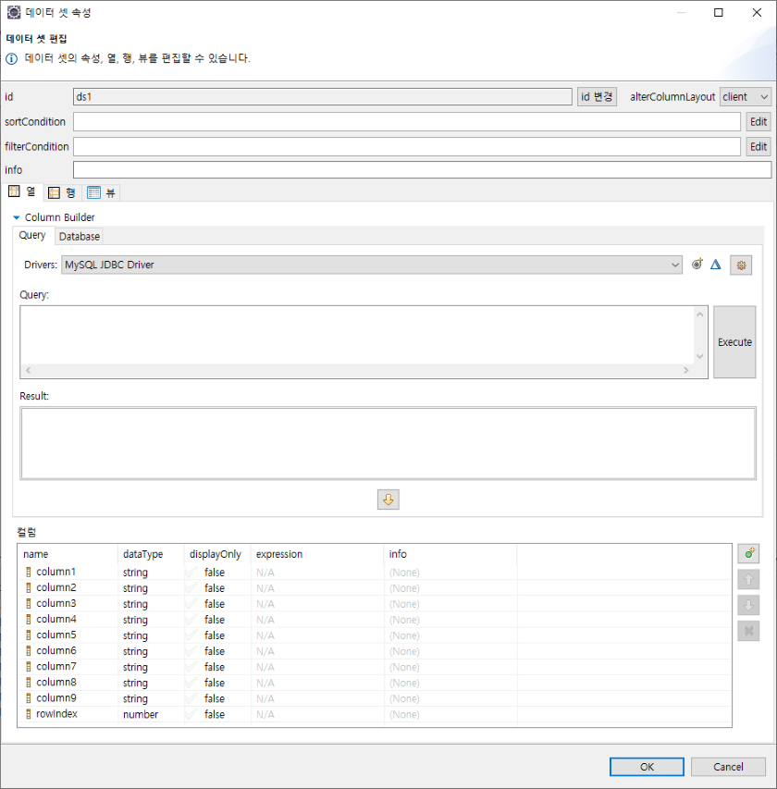Open the alterColumnLayout dropdown
Viewport: 777px width, 789px height.
pos(746,97)
